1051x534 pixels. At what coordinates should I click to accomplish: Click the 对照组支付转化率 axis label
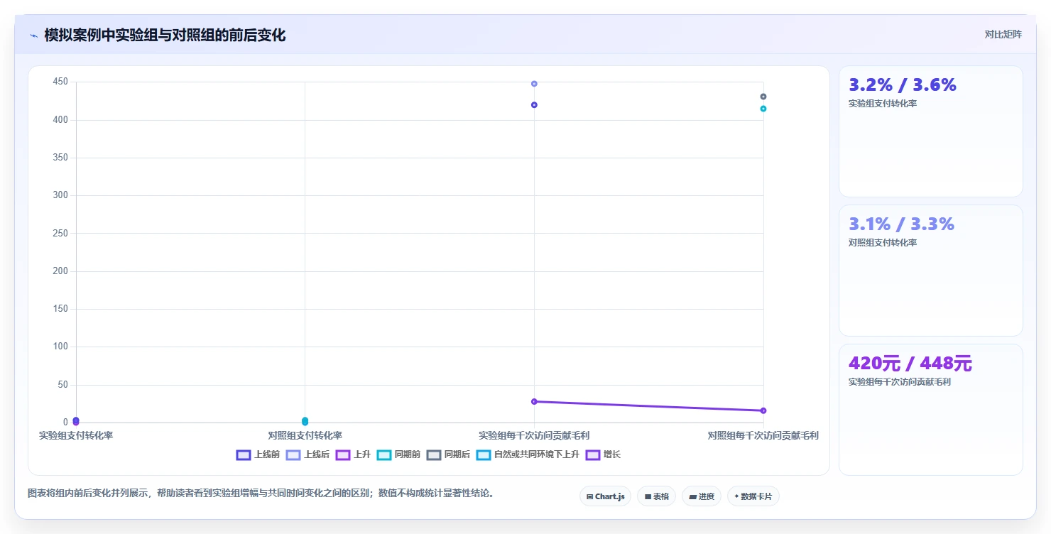coord(305,435)
